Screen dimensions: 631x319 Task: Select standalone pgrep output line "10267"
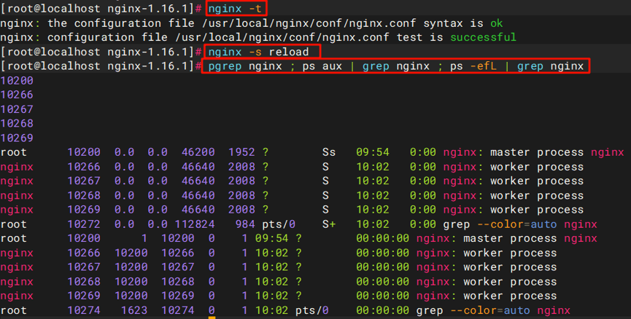pyautogui.click(x=17, y=109)
